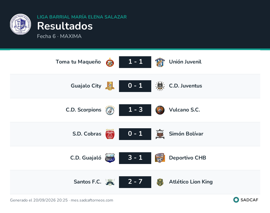The height and width of the screenshot is (213, 270).
Task: Click the C.D. Juventus team crest
Action: [160, 86]
